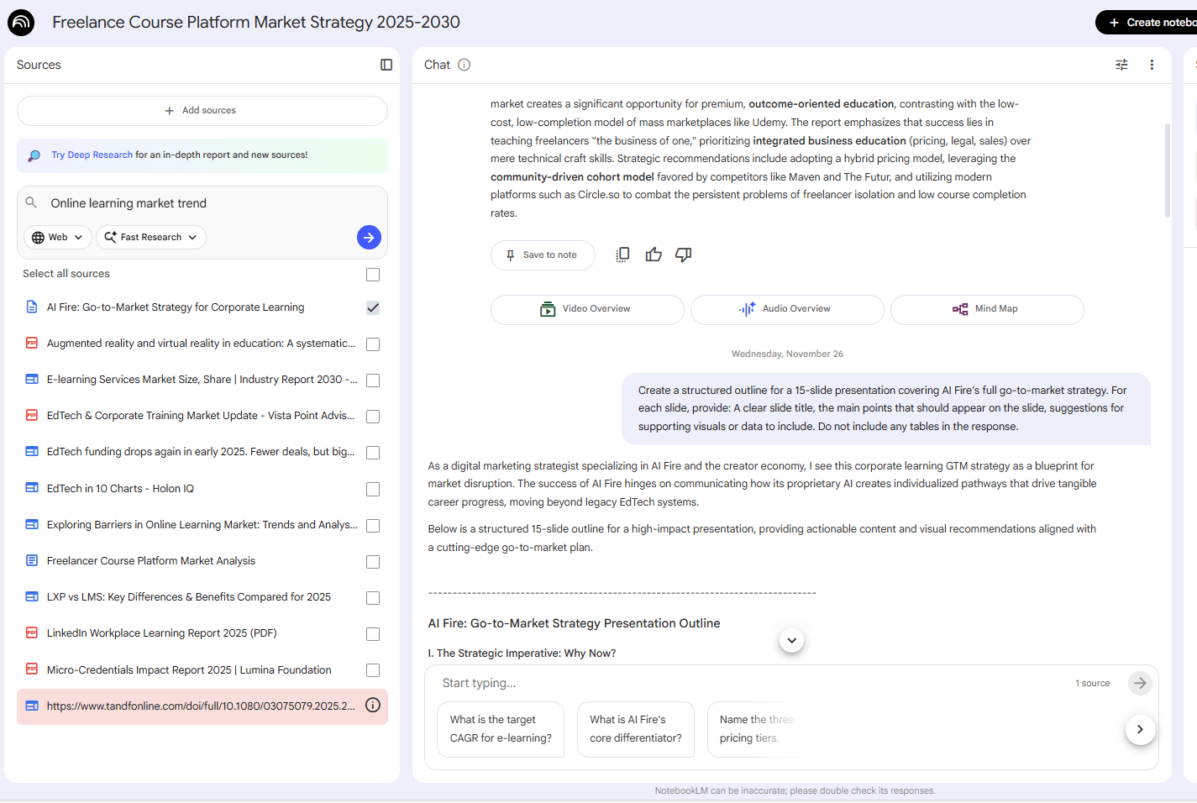Toggle Select all sources checkbox
The image size is (1197, 803).
[x=373, y=275]
